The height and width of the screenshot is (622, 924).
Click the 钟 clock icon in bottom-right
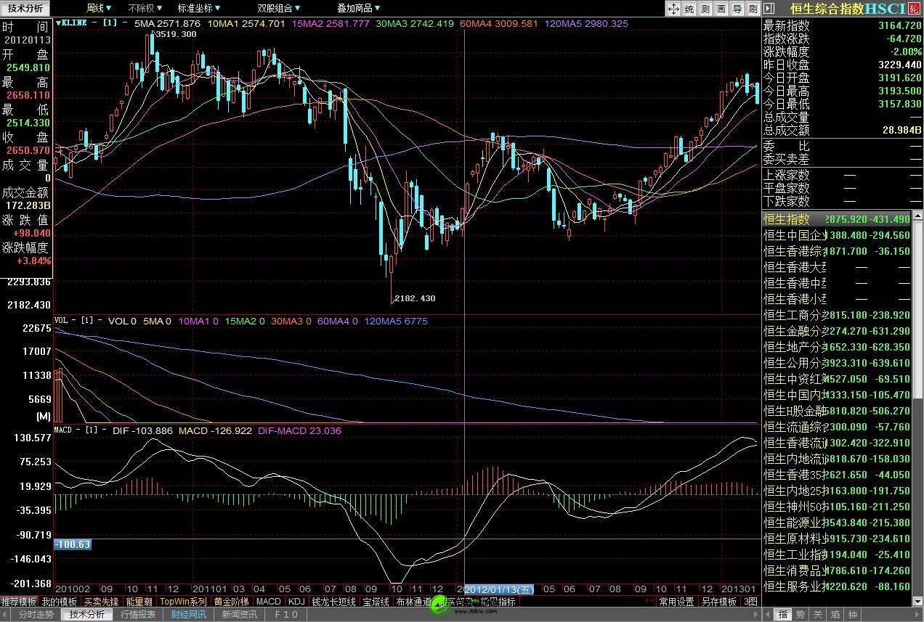(853, 614)
